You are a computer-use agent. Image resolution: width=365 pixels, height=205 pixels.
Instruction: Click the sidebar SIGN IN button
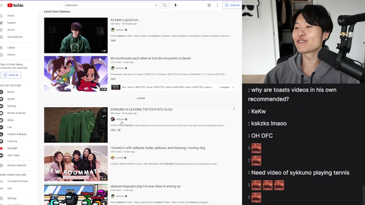coord(11,75)
